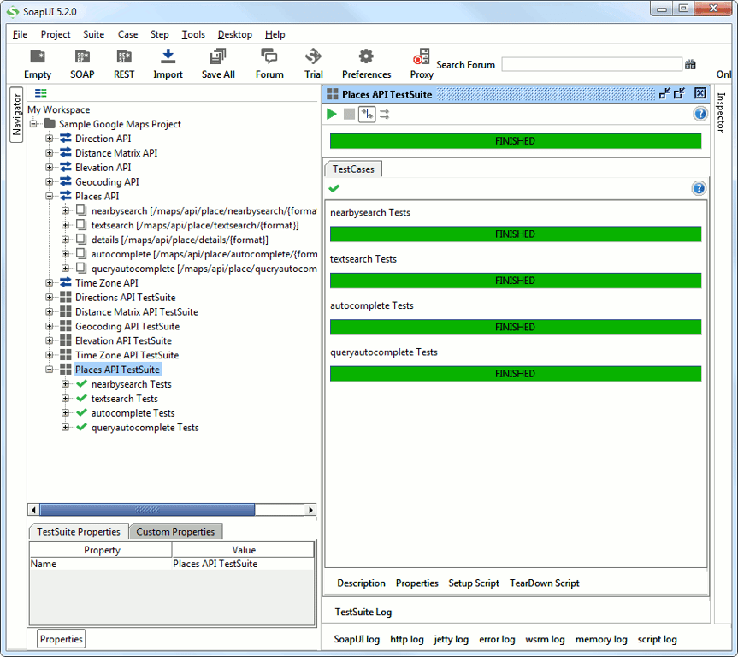Expand the Geocoding API TestSuite node
The width and height of the screenshot is (738, 657).
pos(49,326)
